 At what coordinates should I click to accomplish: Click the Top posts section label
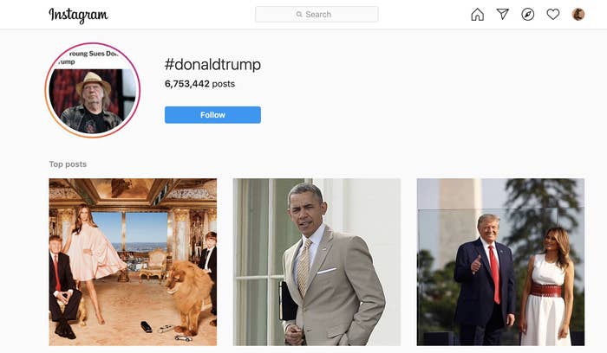coord(68,164)
